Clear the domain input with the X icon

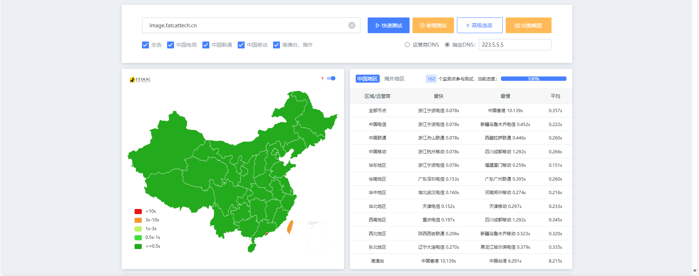(x=352, y=25)
